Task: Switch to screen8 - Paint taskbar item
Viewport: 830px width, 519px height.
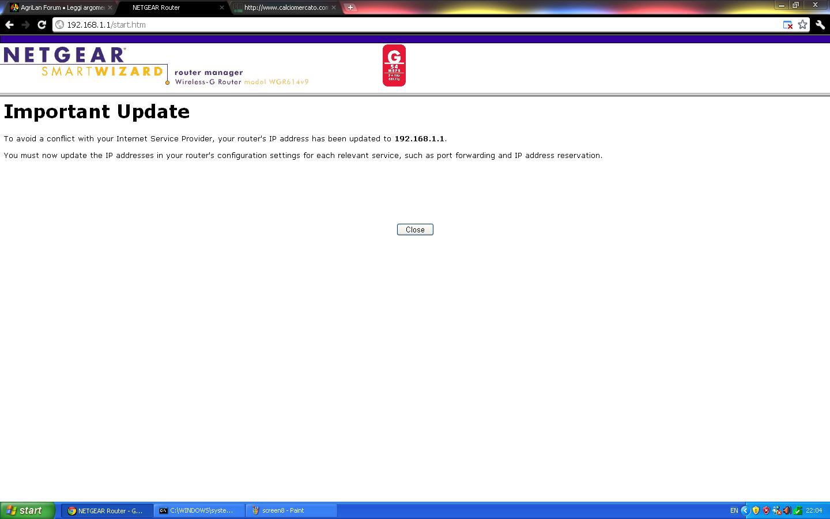Action: coord(292,510)
